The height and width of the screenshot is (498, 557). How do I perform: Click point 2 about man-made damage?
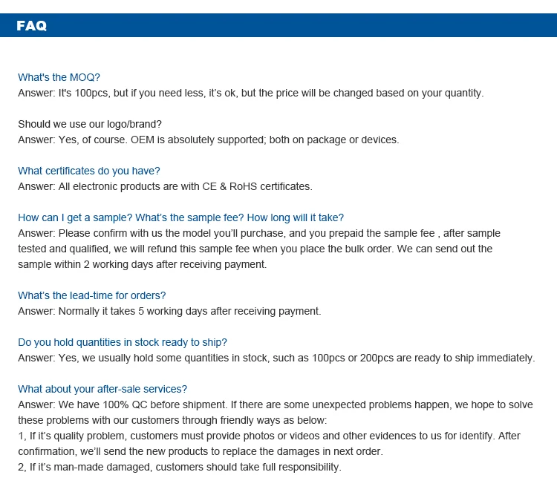coord(179,467)
